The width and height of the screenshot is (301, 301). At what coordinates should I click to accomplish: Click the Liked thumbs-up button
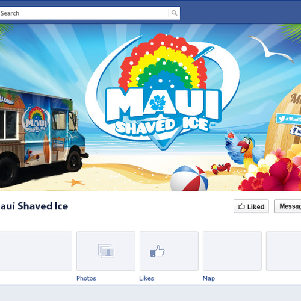[x=251, y=206]
